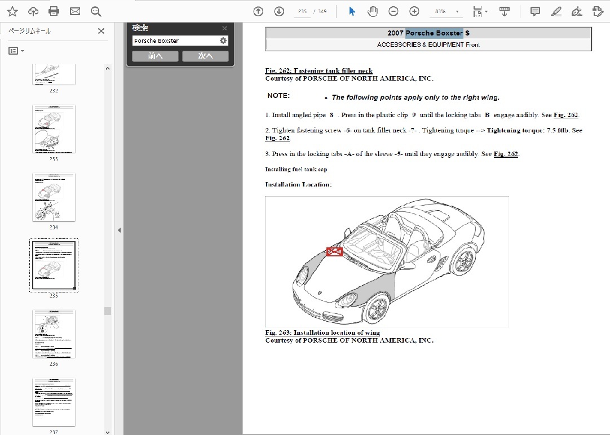This screenshot has height=435, width=610.
Task: Click the thumbnail panel scrollbar thumb
Action: click(x=108, y=311)
